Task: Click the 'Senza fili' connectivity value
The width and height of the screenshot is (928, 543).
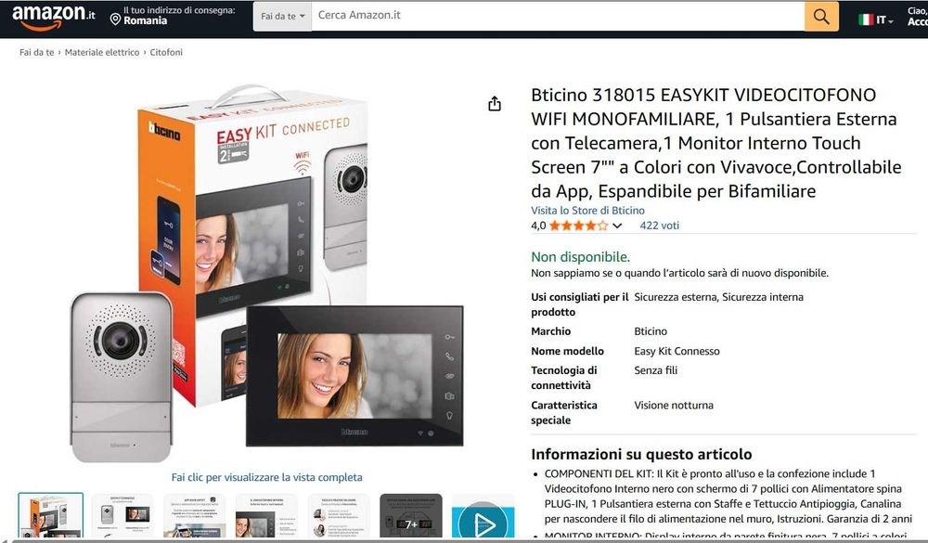Action: click(656, 370)
